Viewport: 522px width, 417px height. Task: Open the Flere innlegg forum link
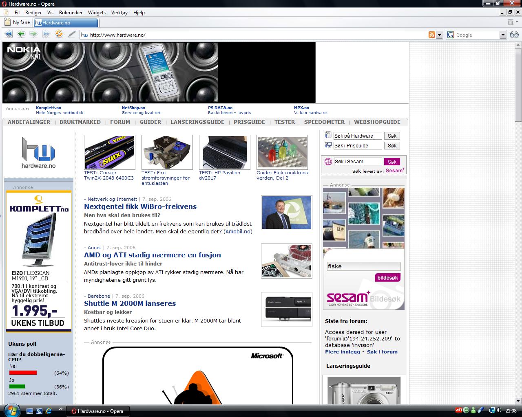pos(343,352)
